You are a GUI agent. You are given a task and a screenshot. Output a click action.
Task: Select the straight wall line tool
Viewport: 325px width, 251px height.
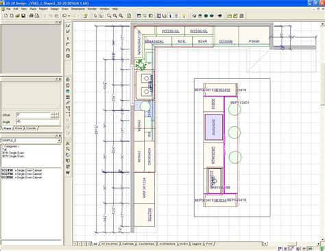(x=68, y=38)
